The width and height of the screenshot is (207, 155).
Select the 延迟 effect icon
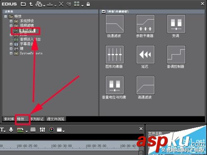click(145, 55)
